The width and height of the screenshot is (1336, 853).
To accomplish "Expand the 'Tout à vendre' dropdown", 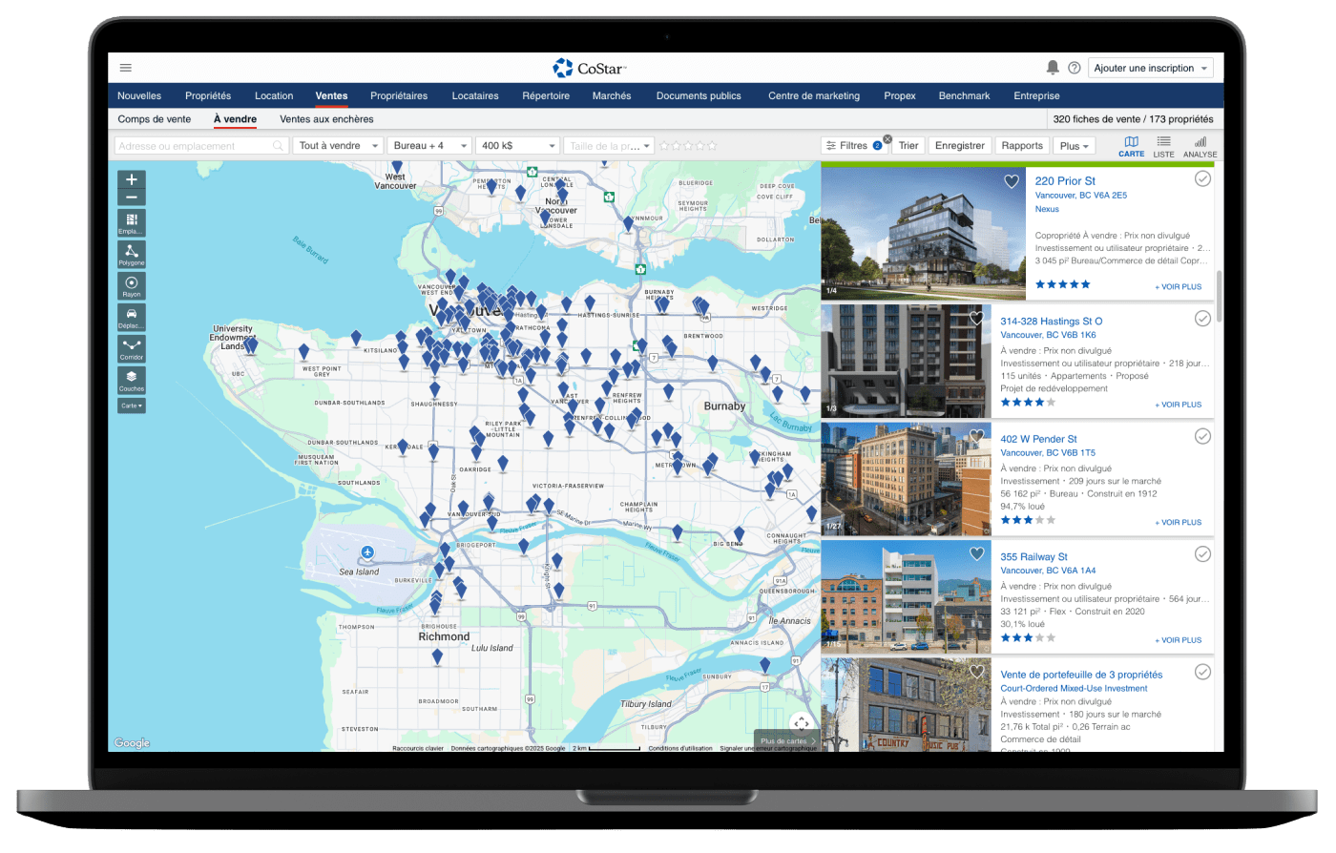I will pyautogui.click(x=339, y=146).
